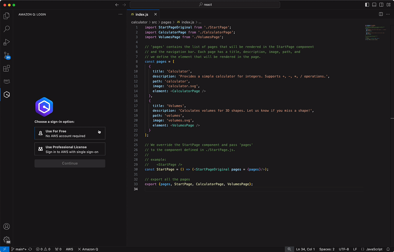Click pages in the breadcrumb
The width and height of the screenshot is (394, 252).
166,22
